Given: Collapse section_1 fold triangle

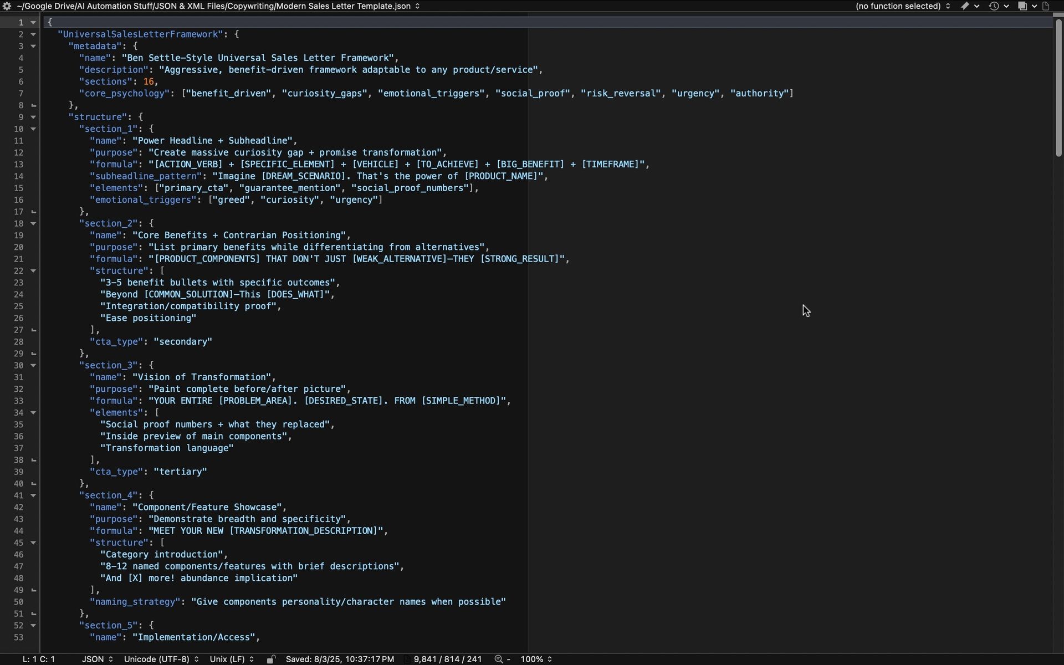Looking at the screenshot, I should 33,129.
